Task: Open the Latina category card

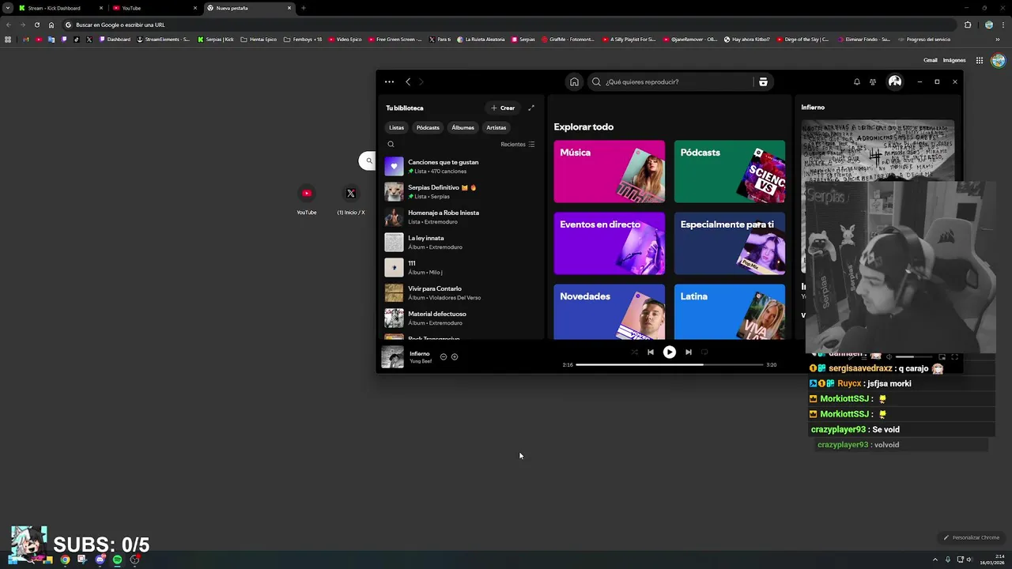Action: (730, 311)
